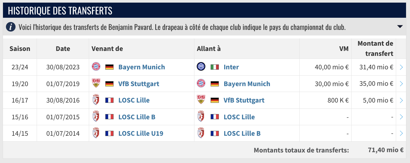Click Bayern Munich crest in 23/24 row
The image size is (410, 163).
(x=96, y=67)
